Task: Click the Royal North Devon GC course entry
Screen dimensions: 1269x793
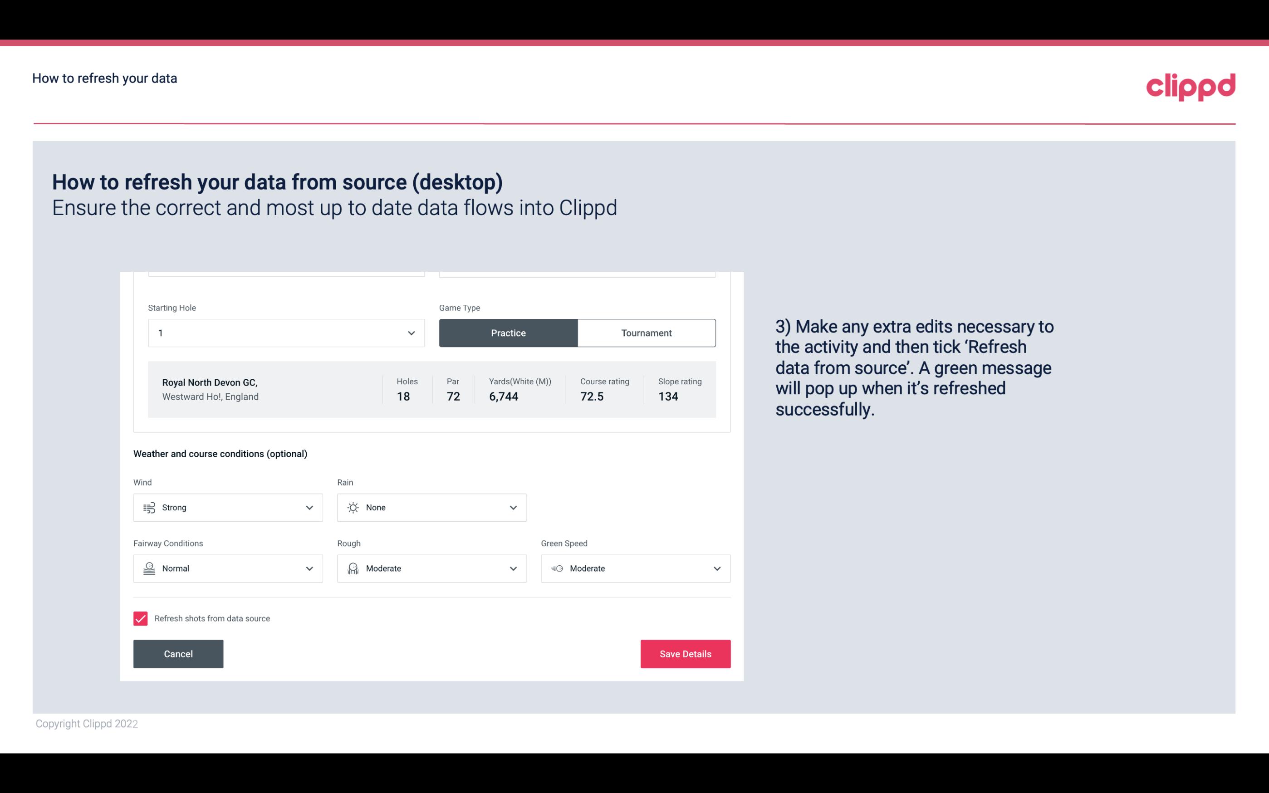Action: point(431,389)
